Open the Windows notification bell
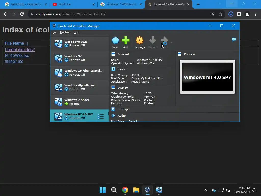The image size is (261, 196). pyautogui.click(x=254, y=190)
